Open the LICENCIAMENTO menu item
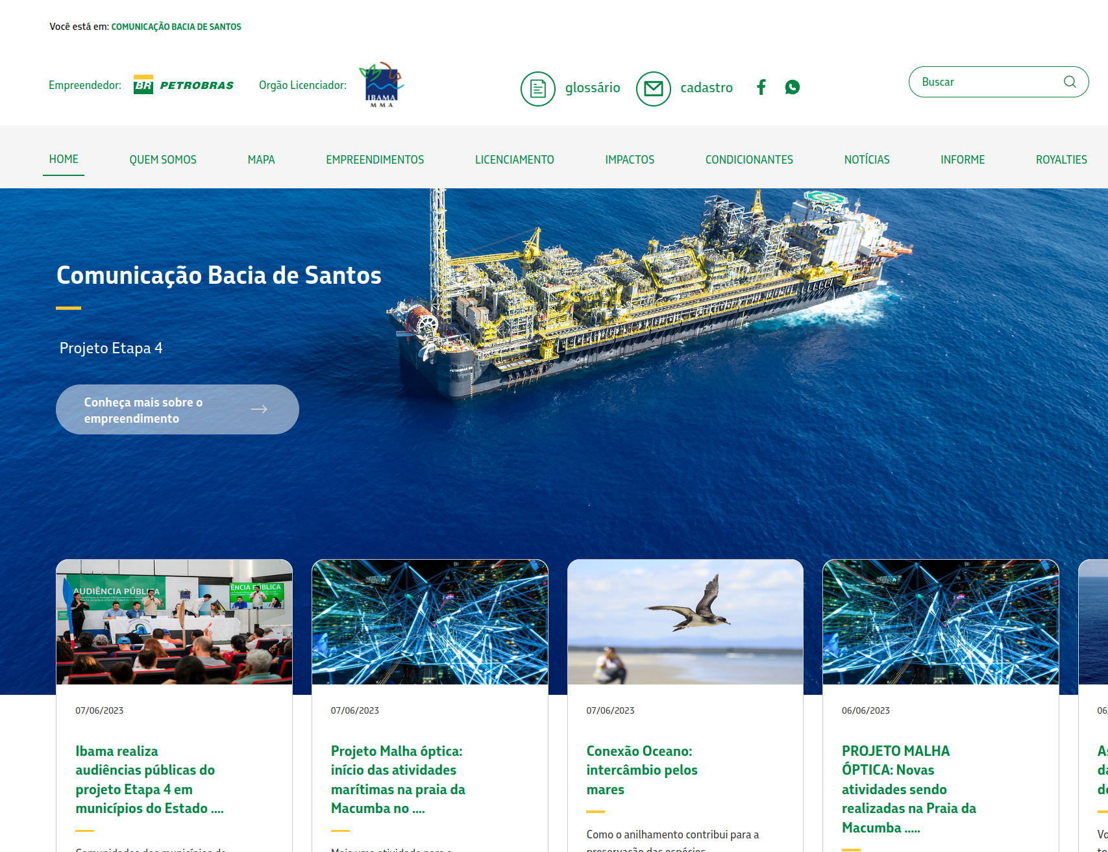Viewport: 1108px width, 852px height. click(515, 160)
